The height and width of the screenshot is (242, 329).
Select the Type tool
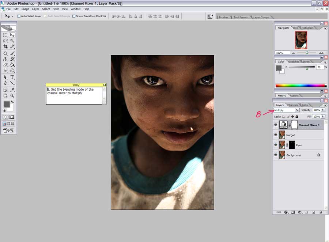coord(12,77)
